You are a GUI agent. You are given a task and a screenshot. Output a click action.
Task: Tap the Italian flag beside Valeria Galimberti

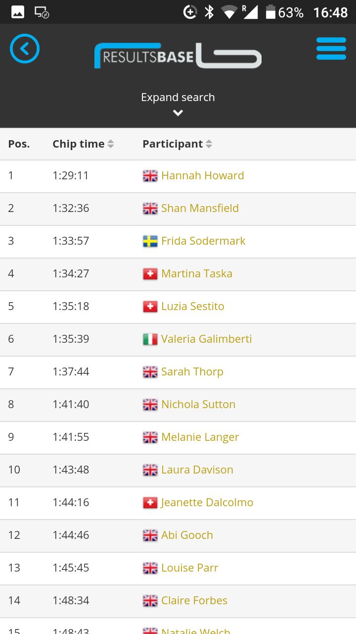coord(150,339)
